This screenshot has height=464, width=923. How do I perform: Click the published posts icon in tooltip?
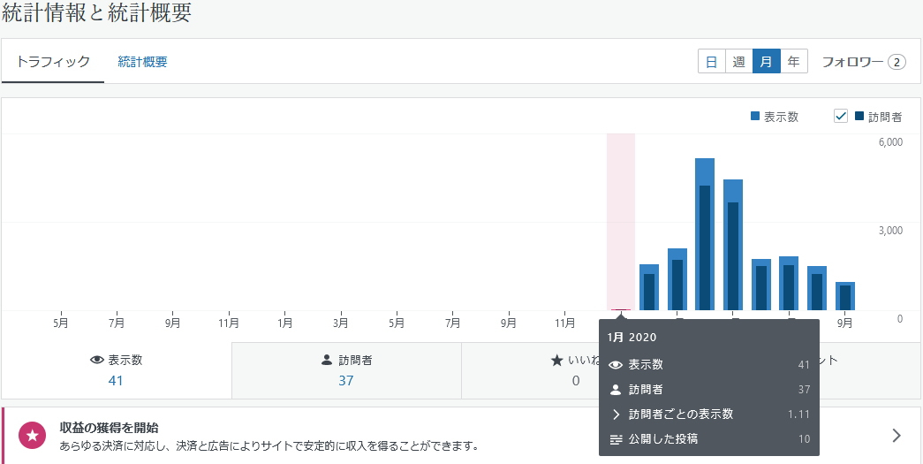[x=616, y=439]
